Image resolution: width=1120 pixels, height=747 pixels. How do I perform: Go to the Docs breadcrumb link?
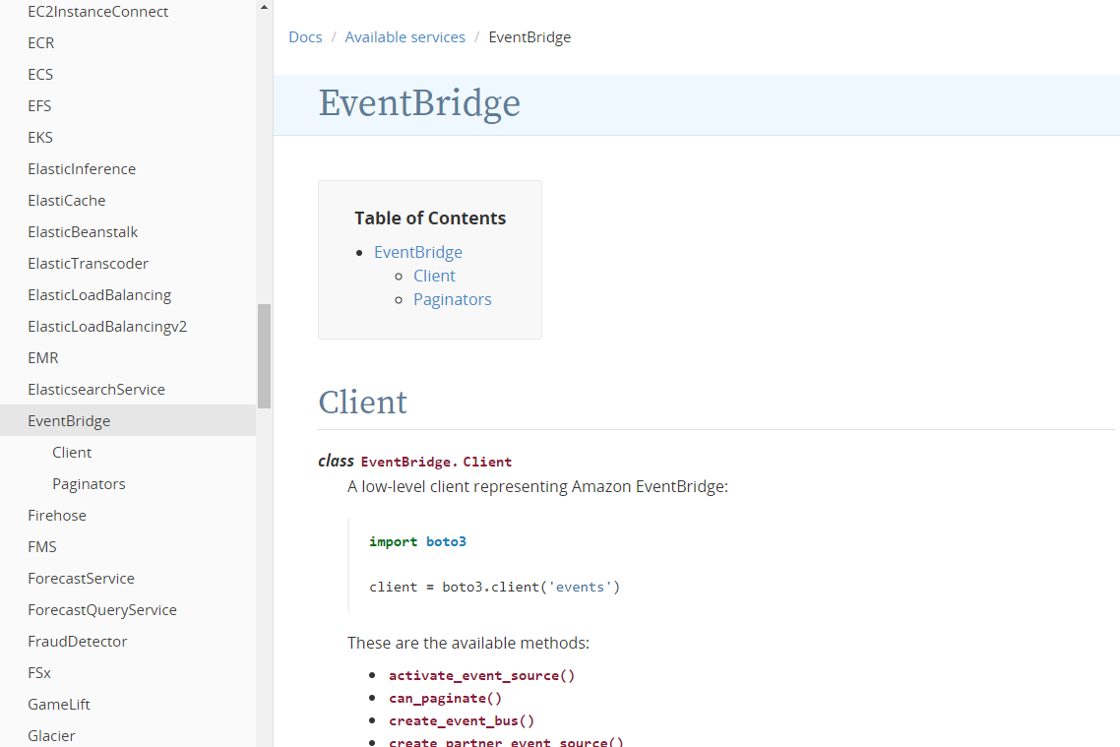pos(305,36)
